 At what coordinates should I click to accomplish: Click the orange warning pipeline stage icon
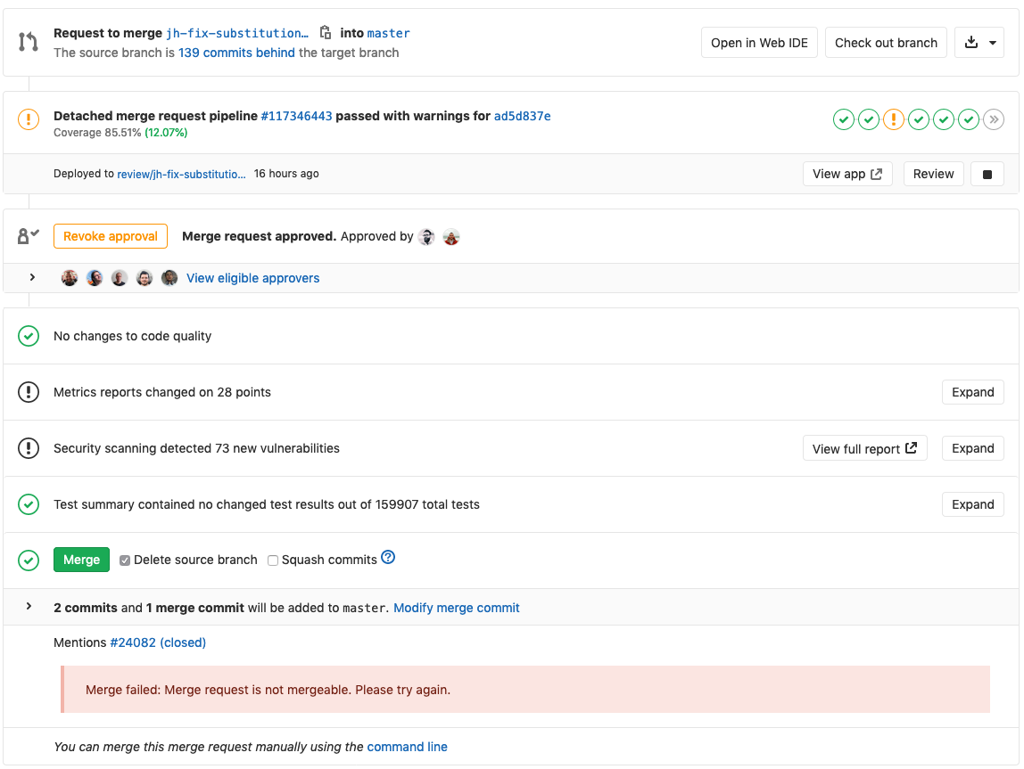[894, 119]
